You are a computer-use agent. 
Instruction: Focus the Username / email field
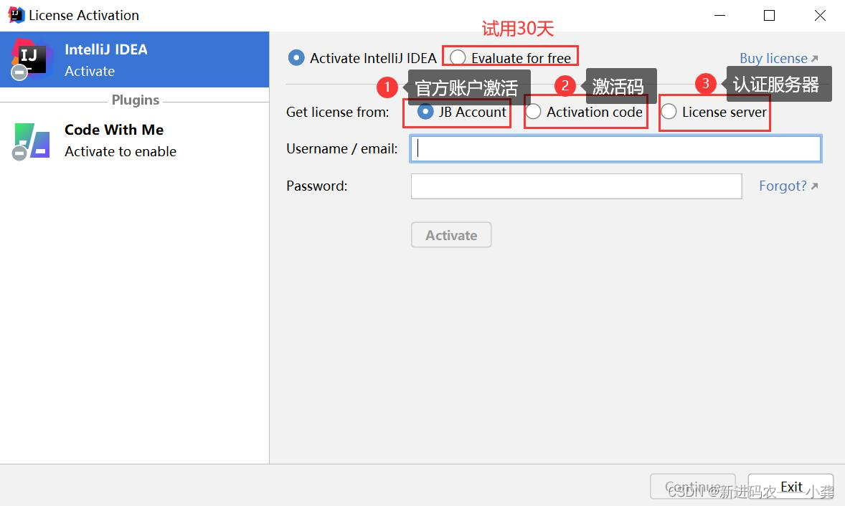(x=615, y=148)
